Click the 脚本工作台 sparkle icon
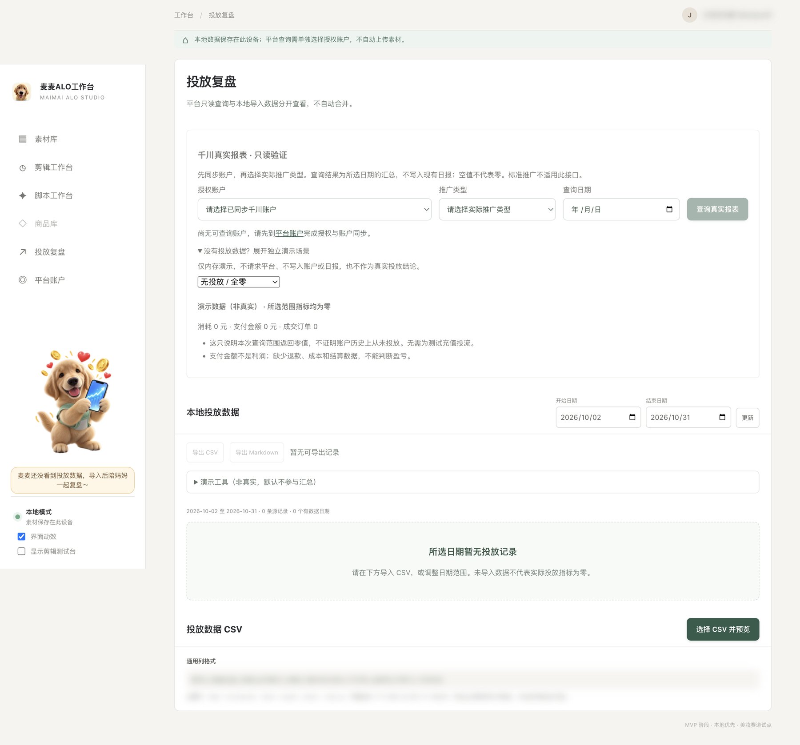 [23, 195]
